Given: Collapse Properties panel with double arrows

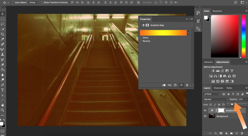Looking at the screenshot, I should click(x=187, y=19).
